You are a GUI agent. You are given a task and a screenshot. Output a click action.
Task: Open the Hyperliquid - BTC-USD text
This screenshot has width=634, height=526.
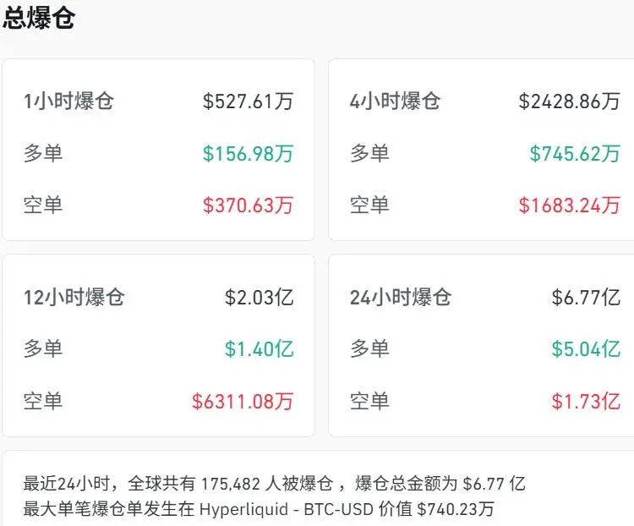pyautogui.click(x=293, y=509)
